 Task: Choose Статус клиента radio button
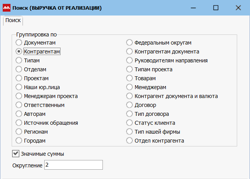[129, 123]
